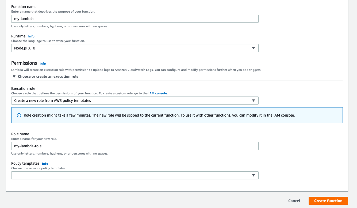The image size is (357, 208).
Task: Open the Info link beside Runtime
Action: pos(31,36)
